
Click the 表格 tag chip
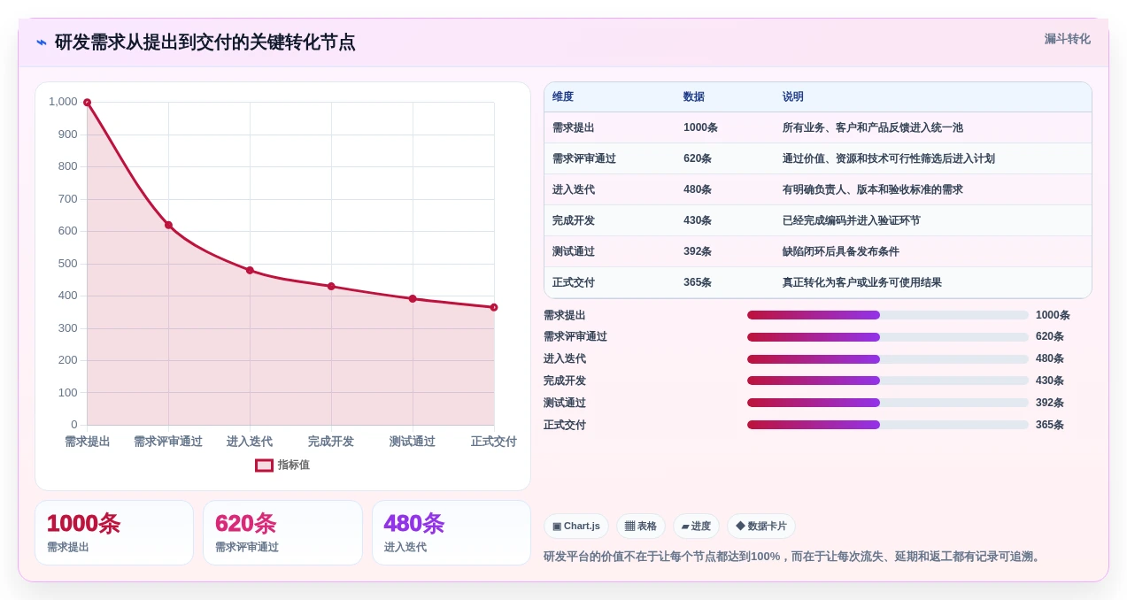[x=641, y=527]
